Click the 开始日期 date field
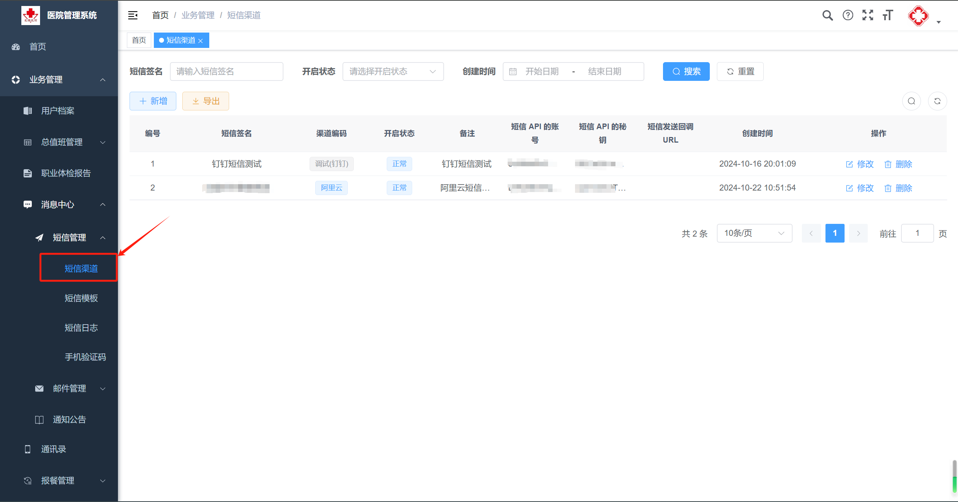958x502 pixels. (x=541, y=72)
